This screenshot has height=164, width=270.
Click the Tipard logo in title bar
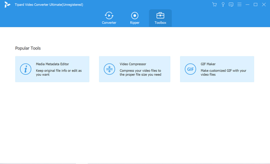(x=7, y=5)
